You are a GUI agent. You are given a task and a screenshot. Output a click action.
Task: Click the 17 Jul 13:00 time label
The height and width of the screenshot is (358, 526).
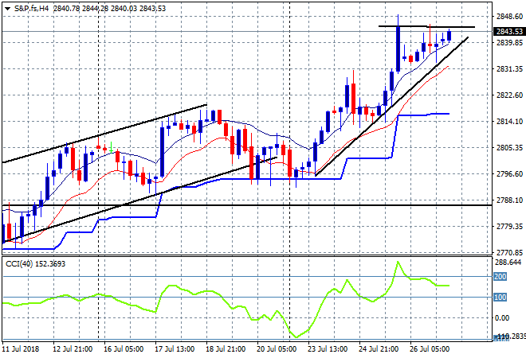coord(175,349)
